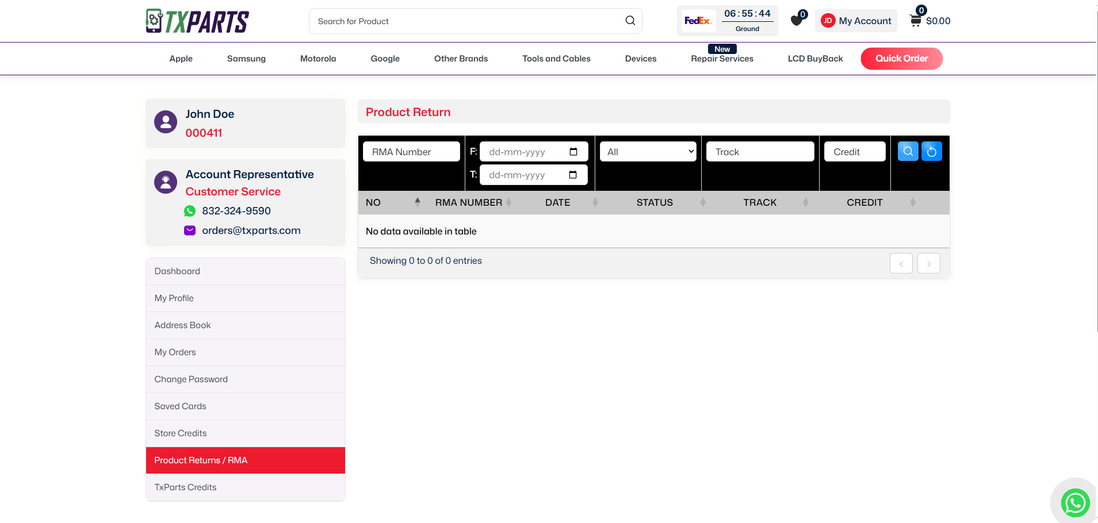The width and height of the screenshot is (1098, 523).
Task: Open Saved Cards in the sidebar
Action: tap(246, 406)
